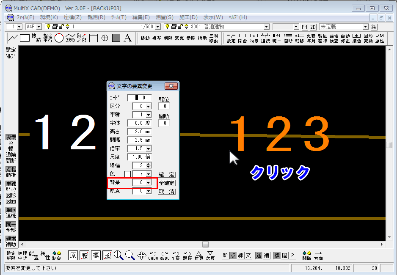Screen dimensions: 397x275
Task: Go to previous page 前頁
Action: 199,256
